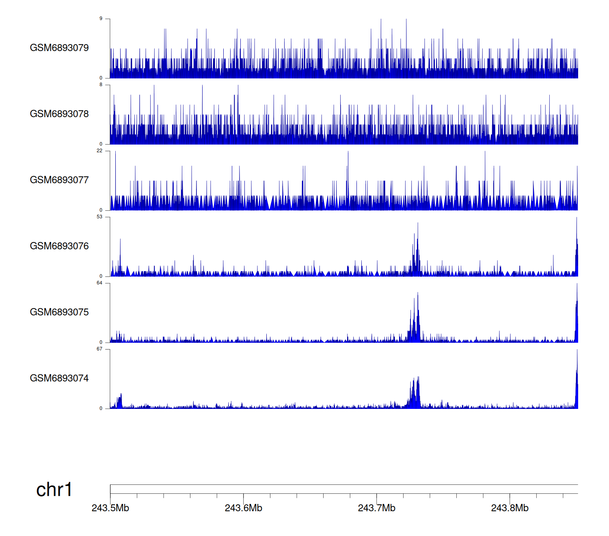Image resolution: width=609 pixels, height=536 pixels.
Task: Select the GSM6893076 track label
Action: pos(59,246)
